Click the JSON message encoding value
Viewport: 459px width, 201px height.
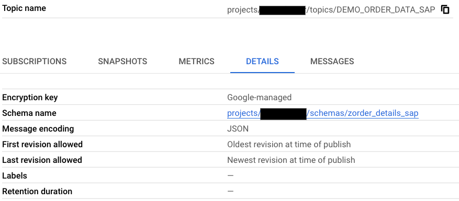(238, 128)
